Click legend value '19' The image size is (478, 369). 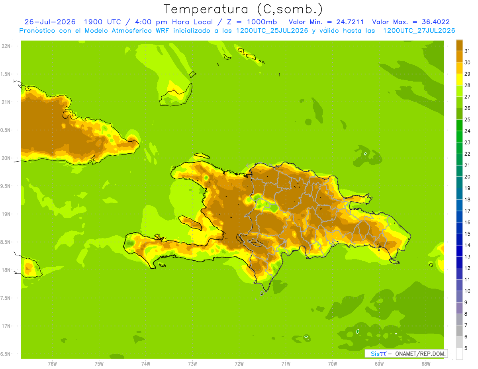pos(467,188)
